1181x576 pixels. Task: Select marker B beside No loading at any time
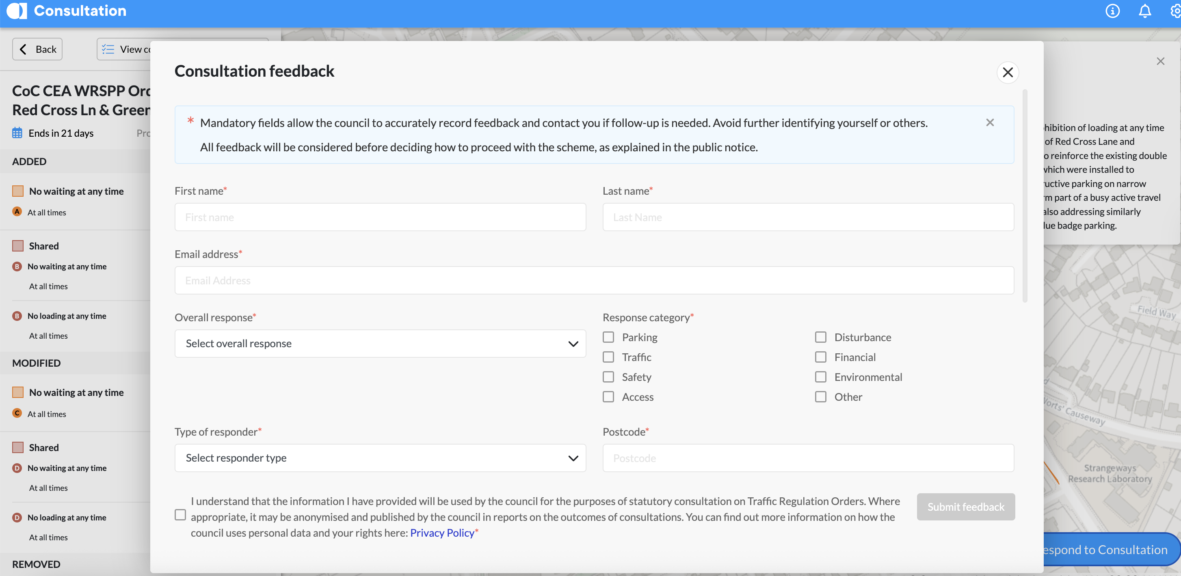click(17, 316)
